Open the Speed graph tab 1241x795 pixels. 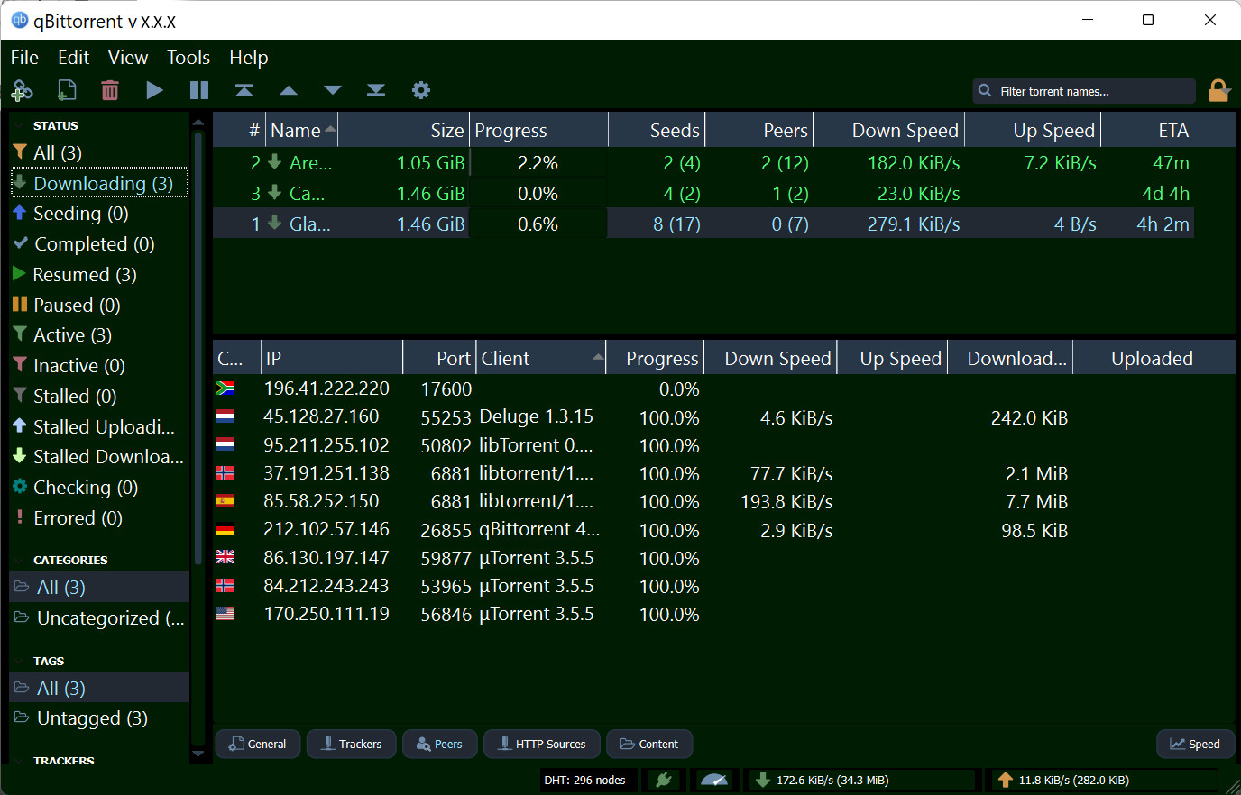click(x=1195, y=744)
